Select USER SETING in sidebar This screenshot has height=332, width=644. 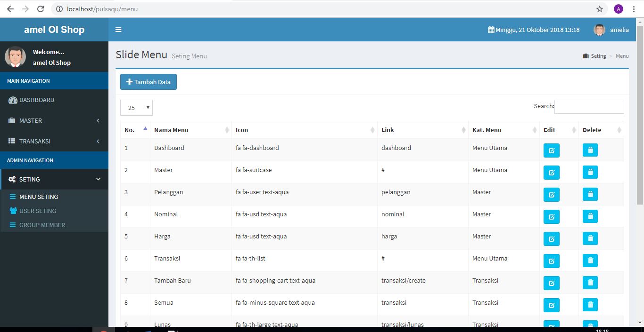click(38, 211)
